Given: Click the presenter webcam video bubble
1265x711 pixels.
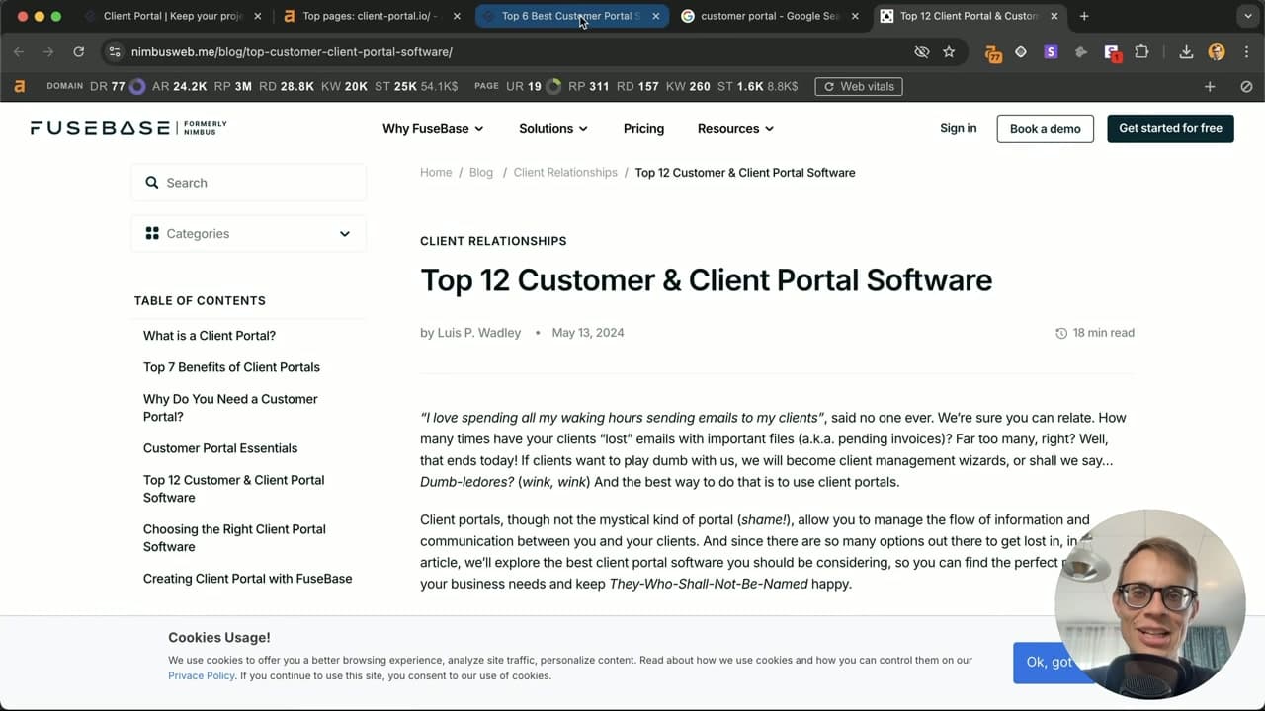Looking at the screenshot, I should (1149, 604).
